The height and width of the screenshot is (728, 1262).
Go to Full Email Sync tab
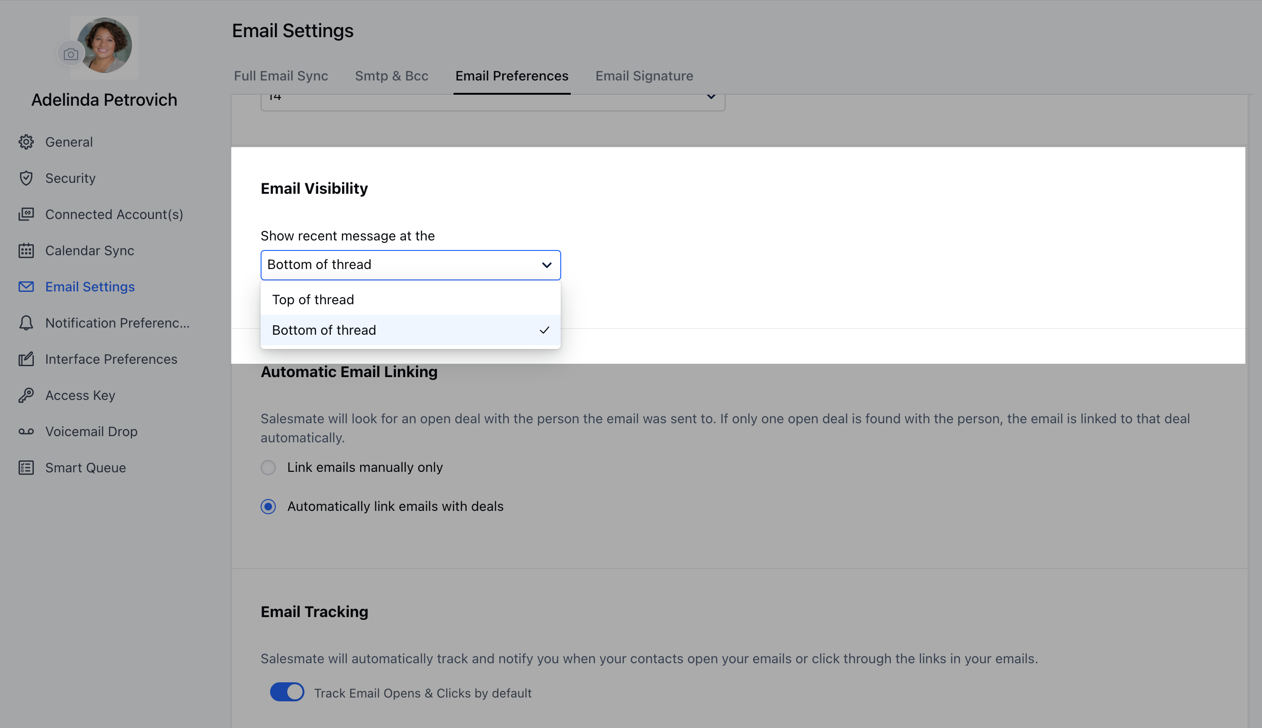[x=281, y=76]
